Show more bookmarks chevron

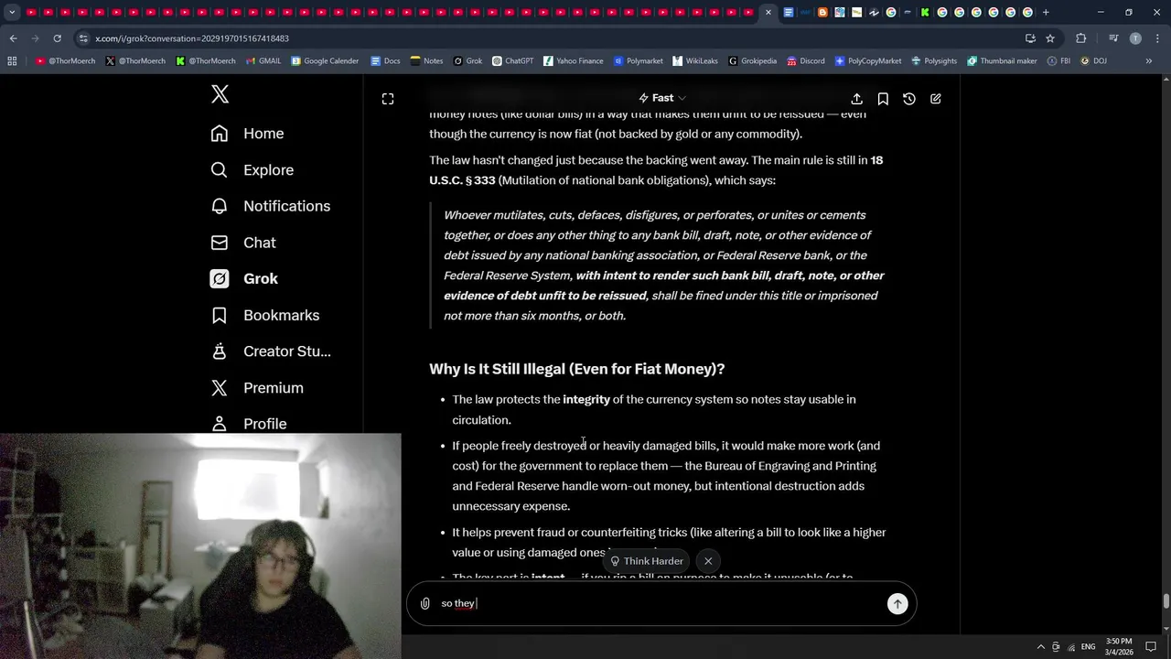coord(1150,61)
